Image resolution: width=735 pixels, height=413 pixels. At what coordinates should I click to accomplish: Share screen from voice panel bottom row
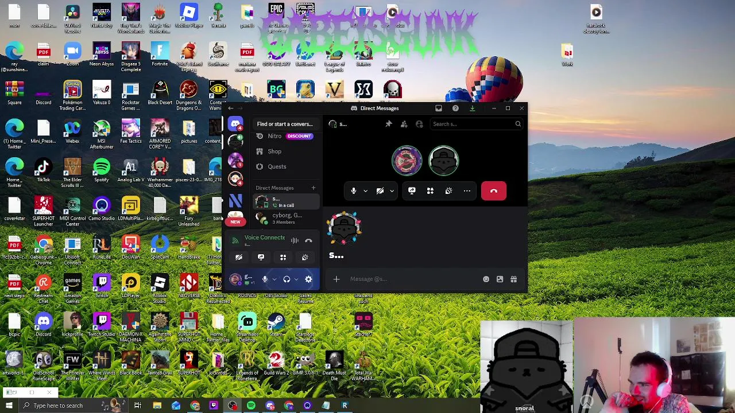(261, 258)
